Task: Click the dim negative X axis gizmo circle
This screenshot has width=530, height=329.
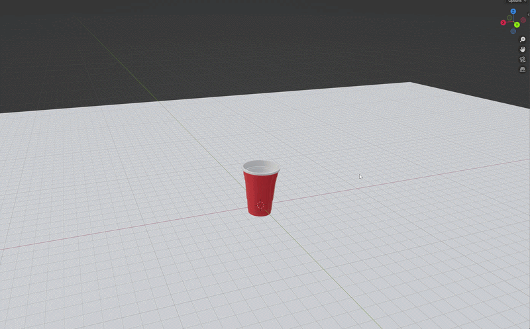Action: coord(523,20)
